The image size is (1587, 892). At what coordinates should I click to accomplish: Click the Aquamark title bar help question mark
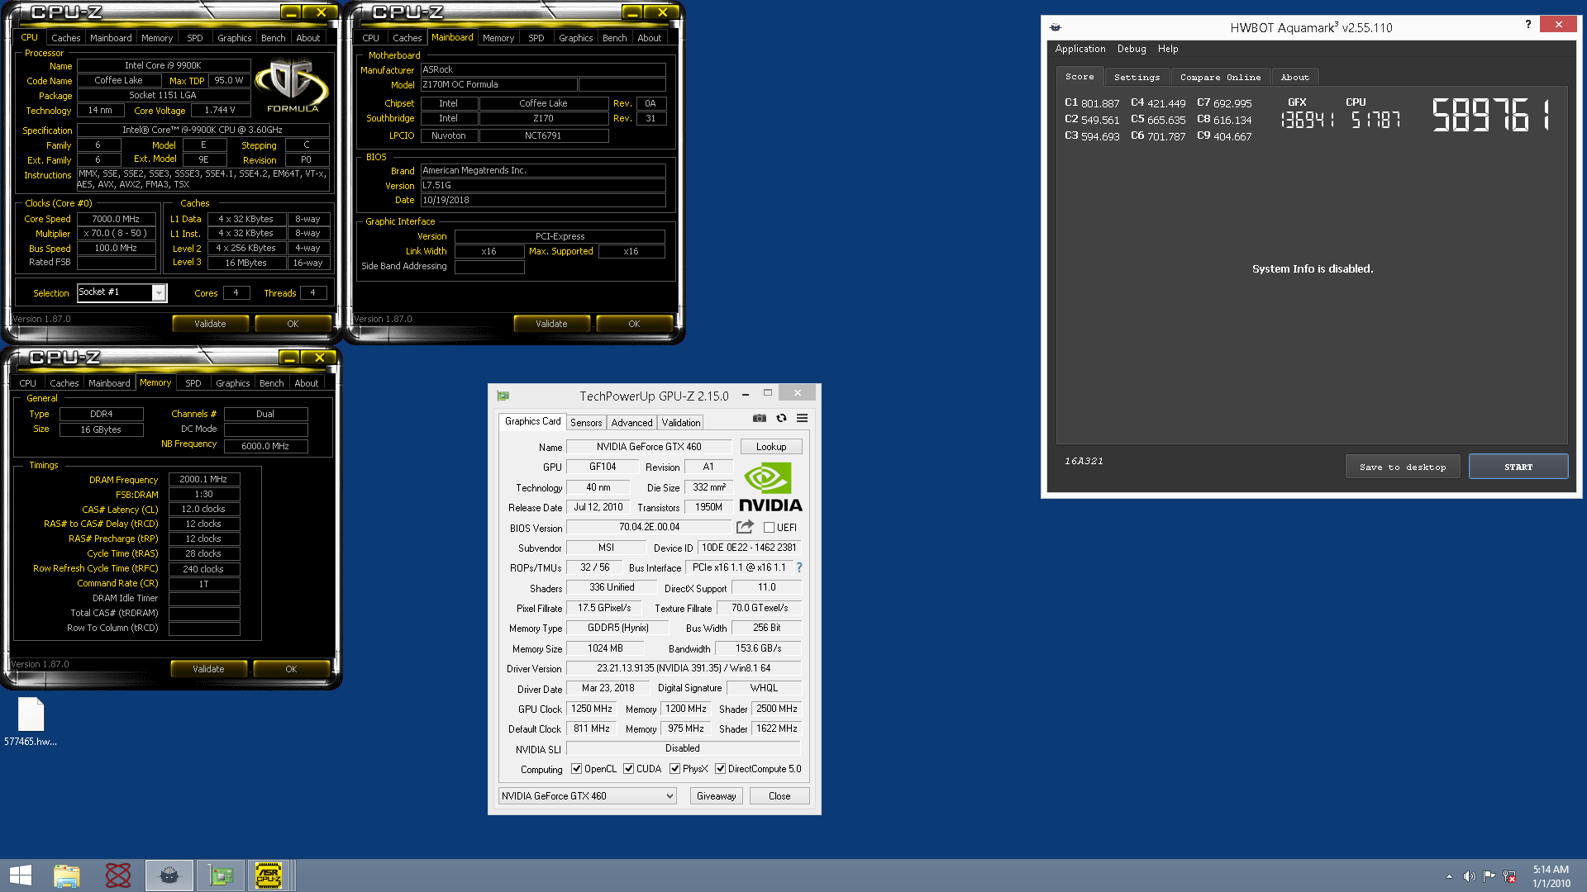1527,24
